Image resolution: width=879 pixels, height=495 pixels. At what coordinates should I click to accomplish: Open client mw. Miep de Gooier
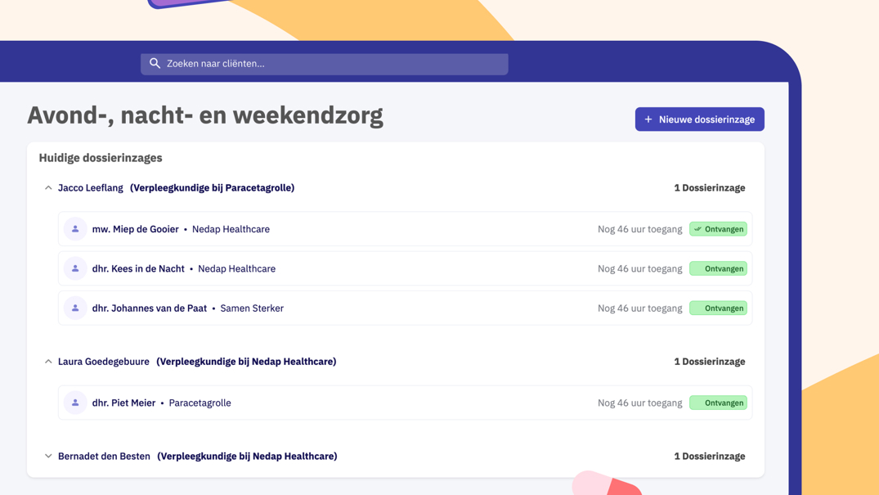pos(405,229)
